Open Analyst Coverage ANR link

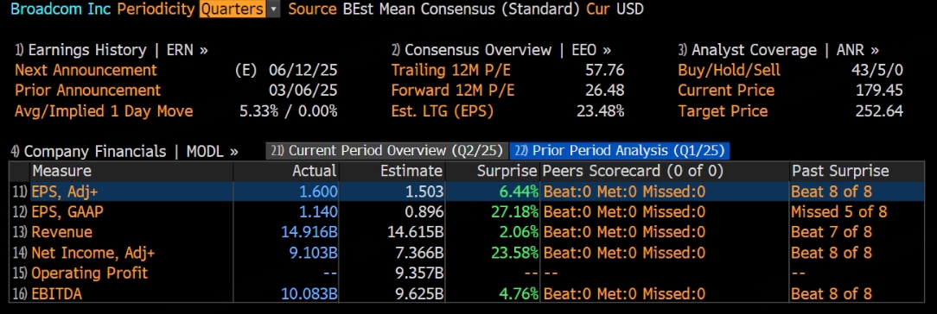click(778, 50)
